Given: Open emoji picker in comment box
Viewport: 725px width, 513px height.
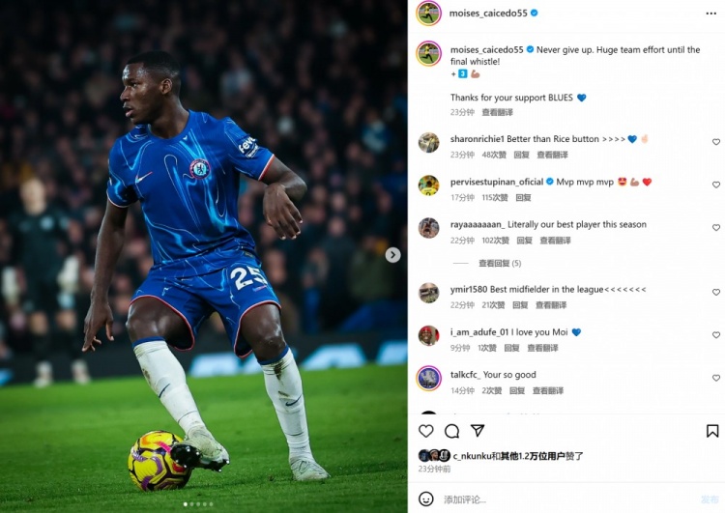Looking at the screenshot, I should coord(426,499).
